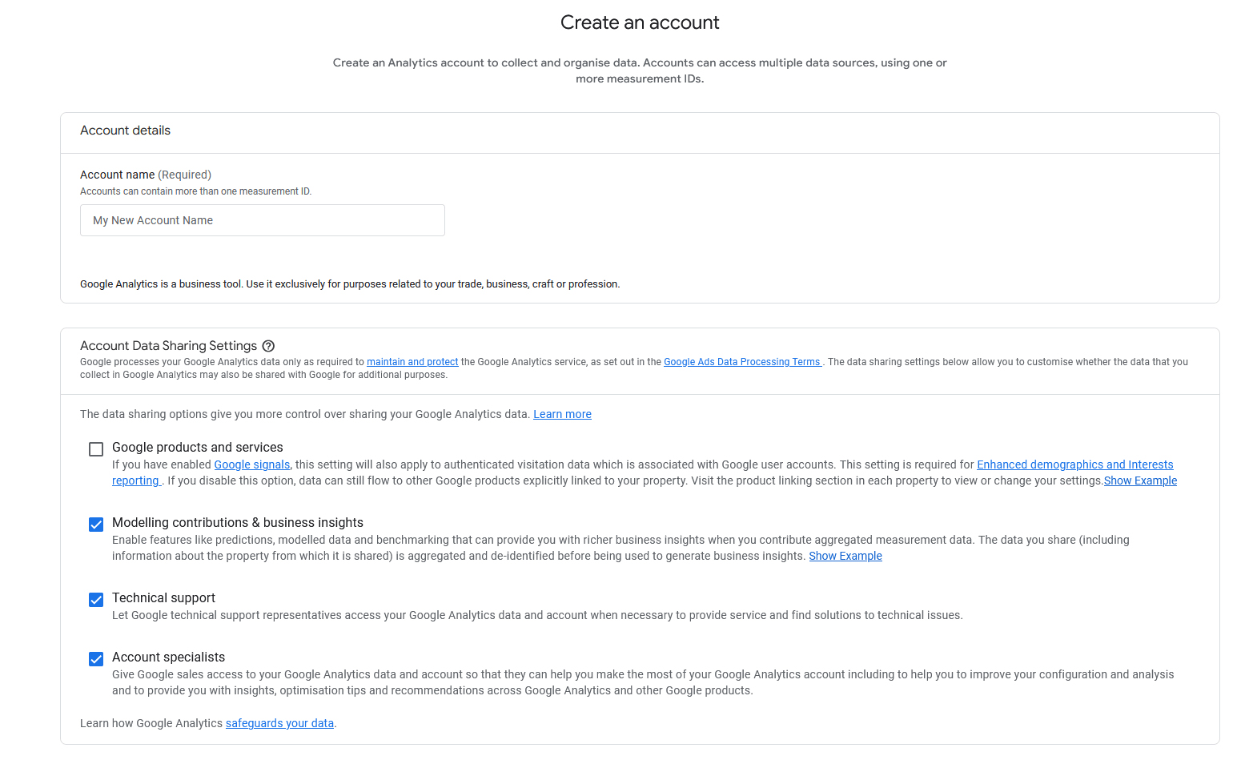Click Show Example for Google products and services

coord(1140,481)
